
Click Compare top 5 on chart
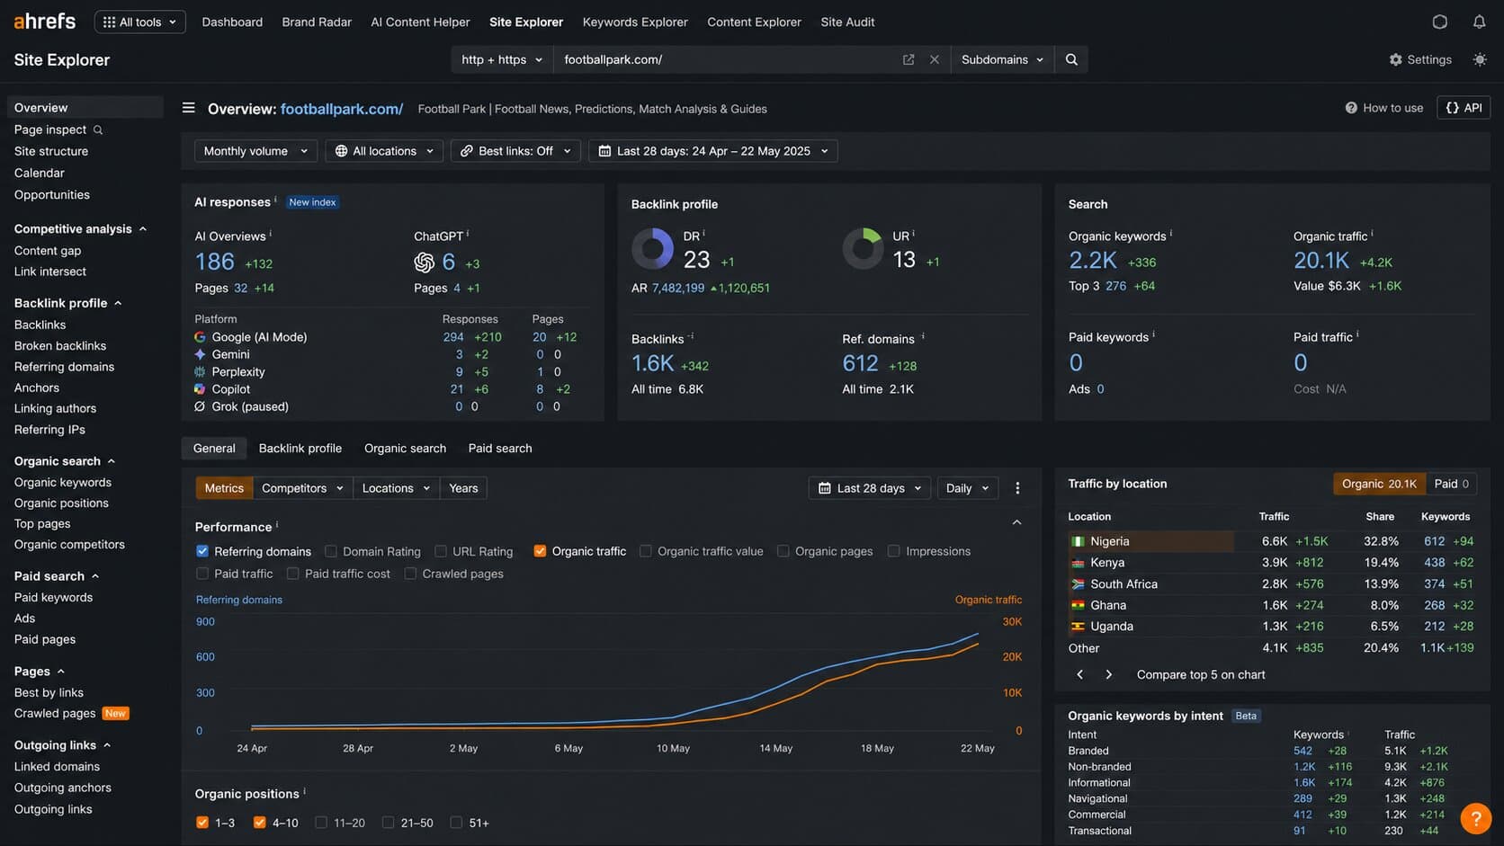[x=1201, y=674]
